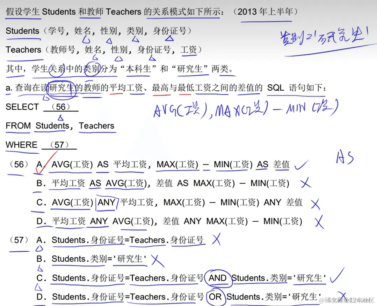The height and width of the screenshot is (306, 377).
Task: Click the sentence starting '其中, 学生关系中的类别分为'
Action: coord(119,69)
